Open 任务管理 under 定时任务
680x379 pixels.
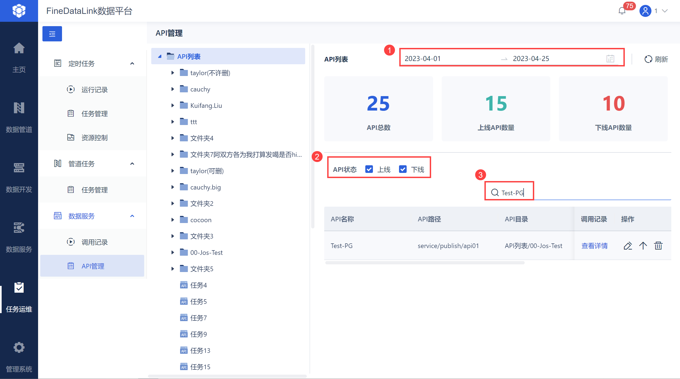92,114
